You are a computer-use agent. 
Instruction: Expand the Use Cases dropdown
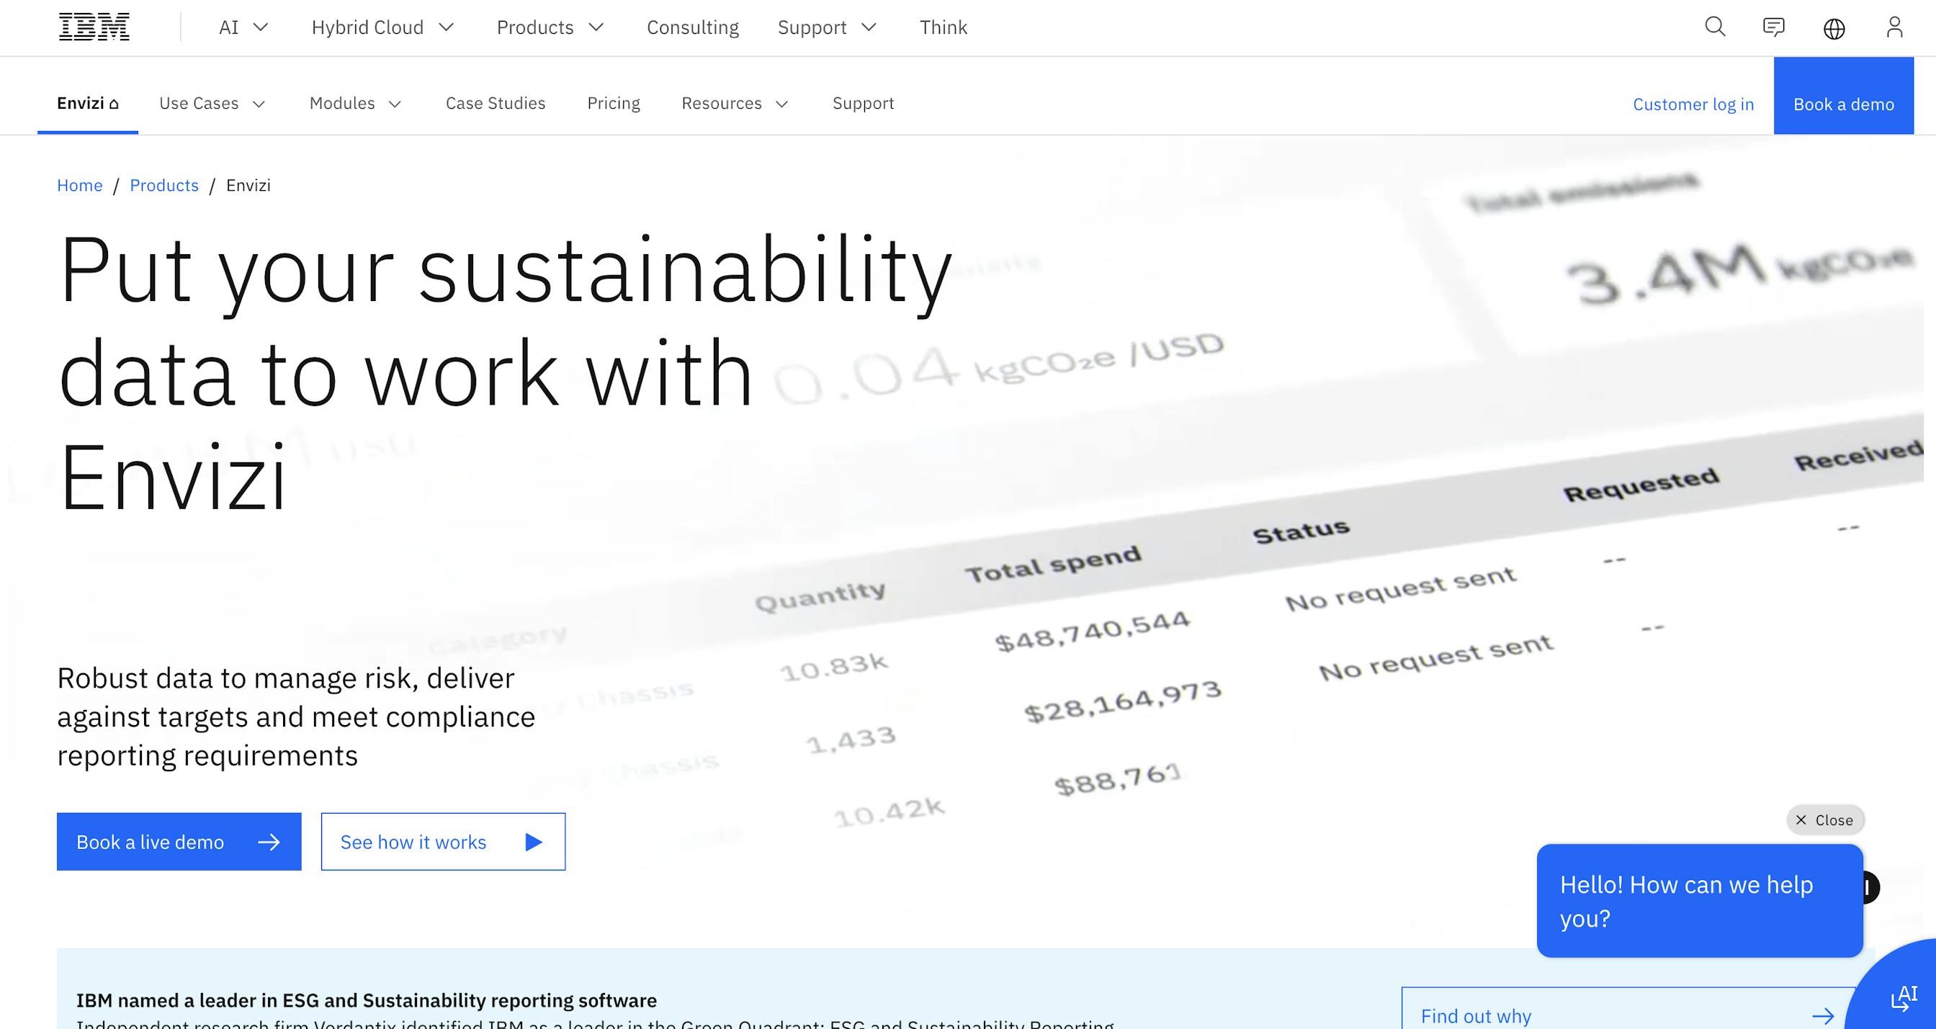click(212, 103)
